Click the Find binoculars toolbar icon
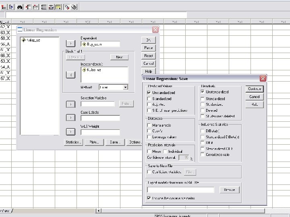 pyautogui.click(x=20, y=7)
